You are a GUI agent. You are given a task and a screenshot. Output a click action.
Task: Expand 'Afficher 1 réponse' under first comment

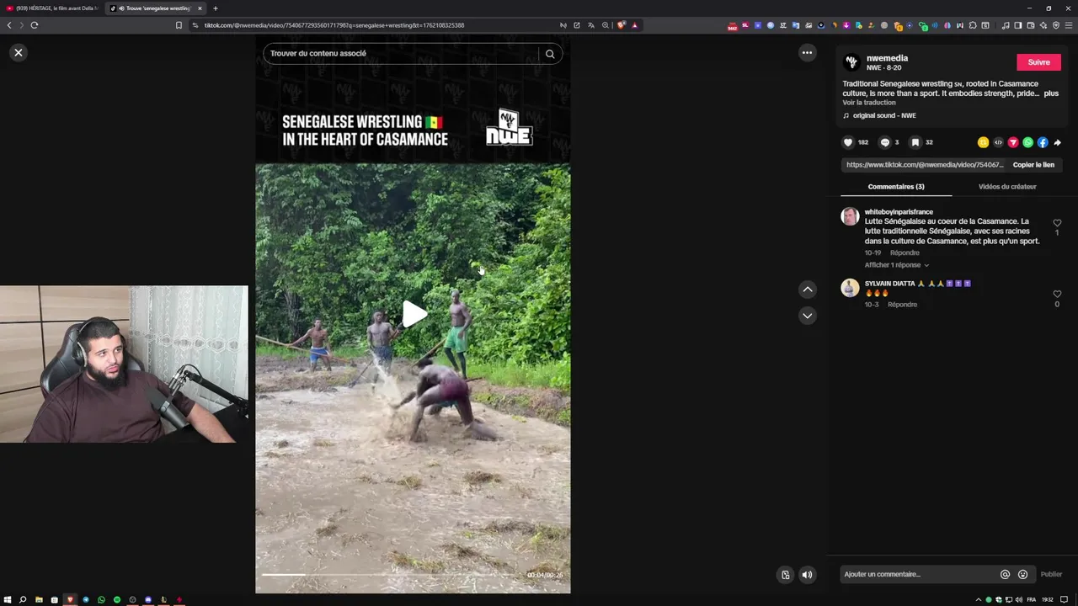click(896, 265)
